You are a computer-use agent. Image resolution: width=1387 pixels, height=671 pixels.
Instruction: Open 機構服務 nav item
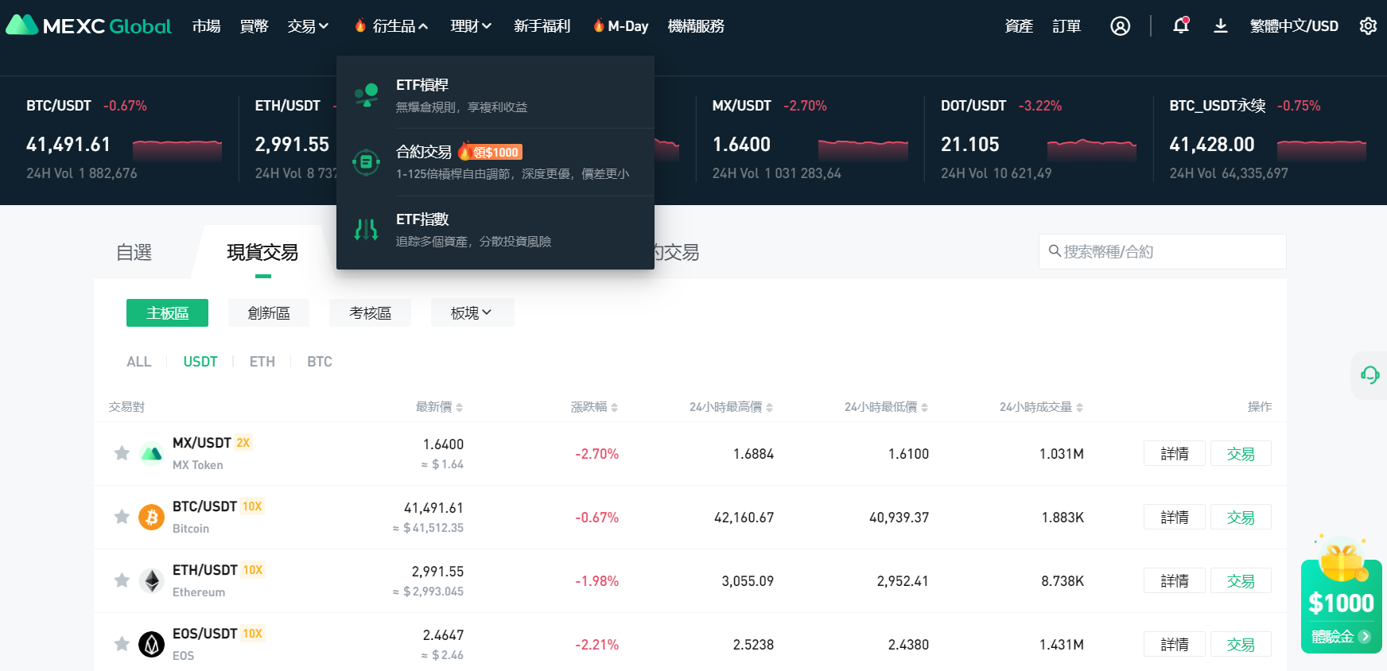pos(696,26)
